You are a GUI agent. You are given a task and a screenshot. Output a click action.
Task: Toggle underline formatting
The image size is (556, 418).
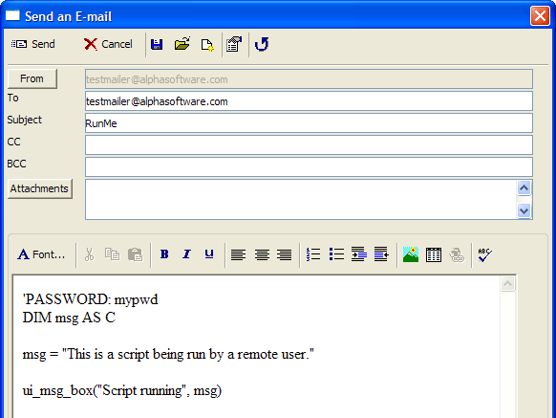pos(209,254)
